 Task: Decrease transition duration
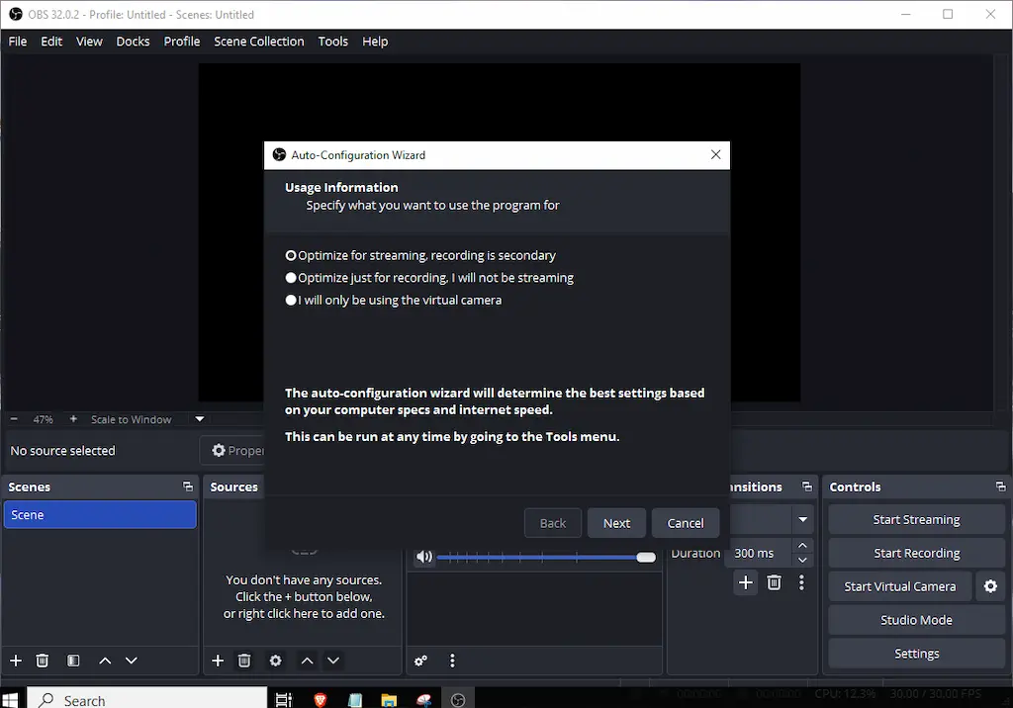(802, 560)
